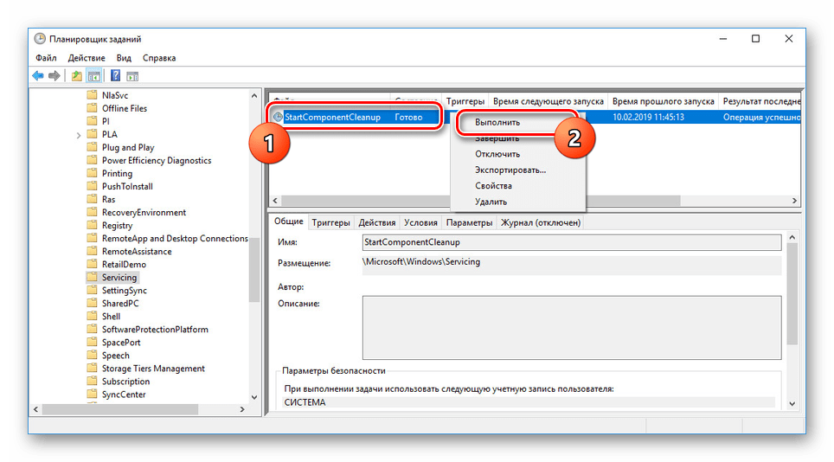Choose Удалить in the context menu

pos(491,202)
